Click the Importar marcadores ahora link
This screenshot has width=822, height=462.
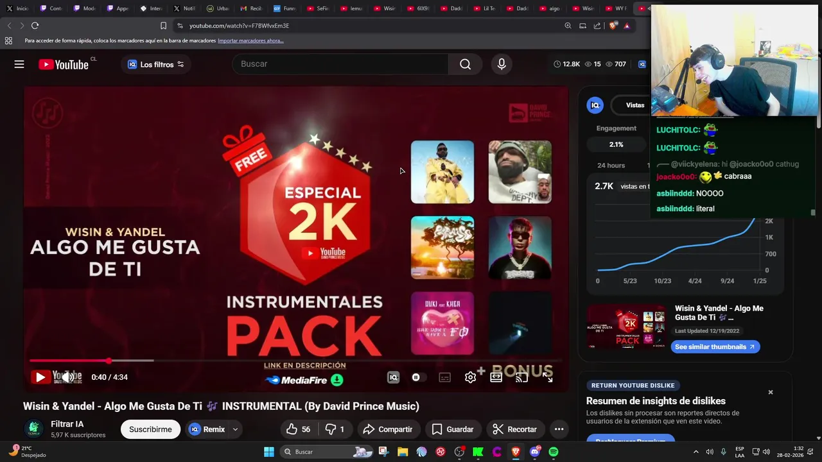coord(250,40)
